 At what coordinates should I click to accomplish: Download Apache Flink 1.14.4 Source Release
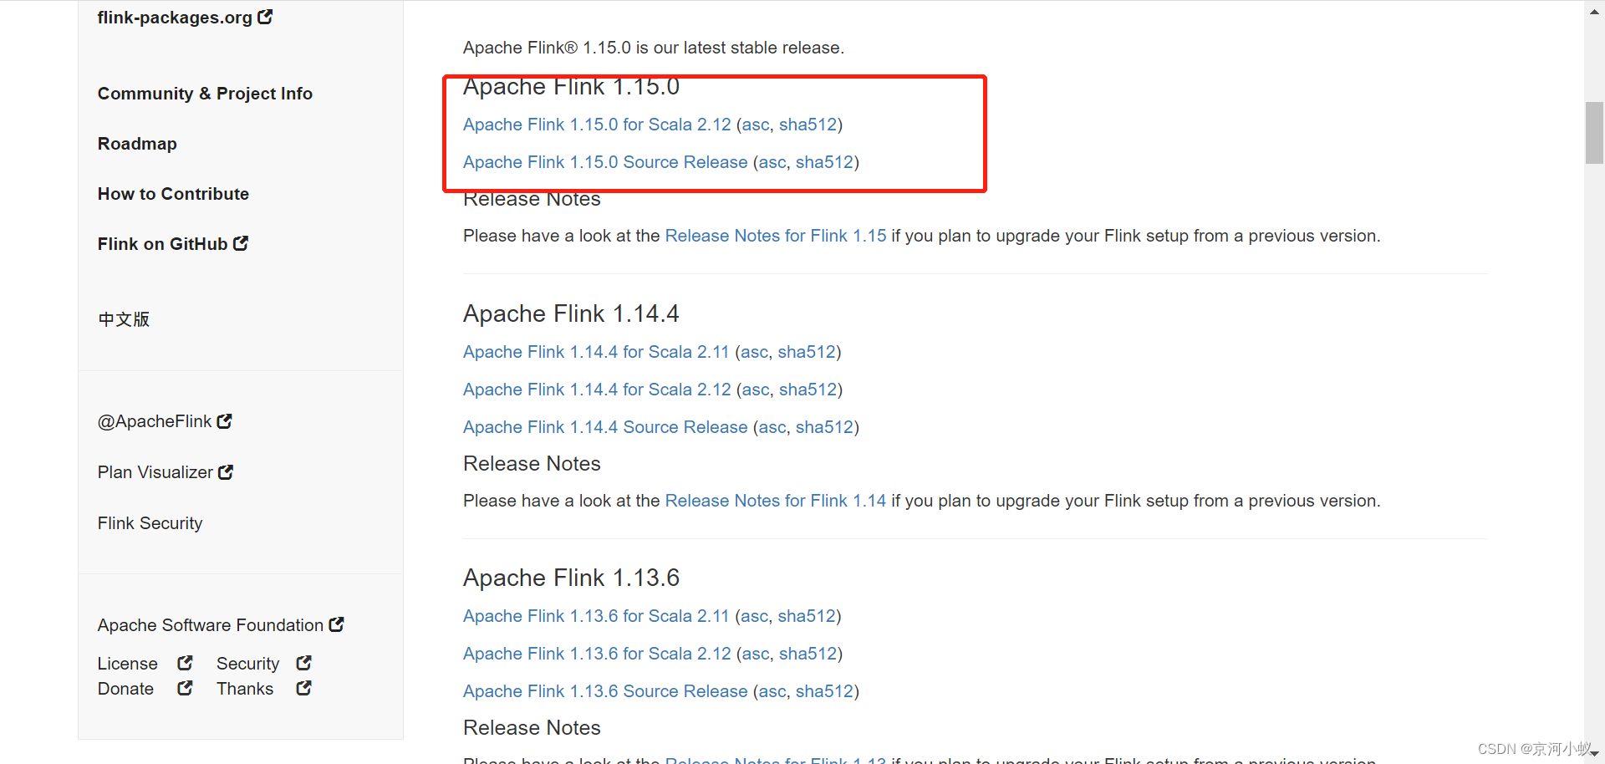(605, 427)
